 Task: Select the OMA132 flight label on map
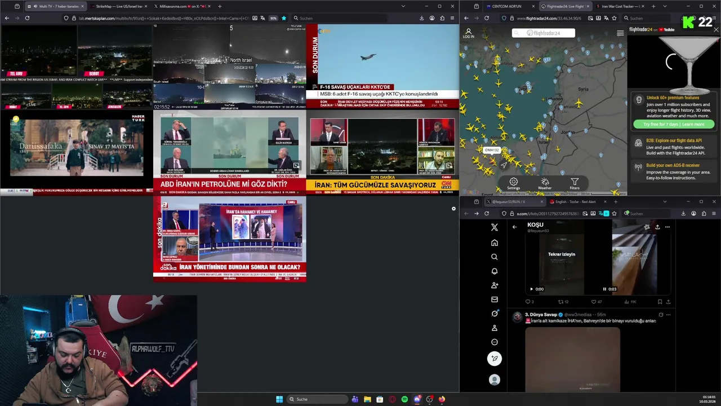tap(492, 150)
